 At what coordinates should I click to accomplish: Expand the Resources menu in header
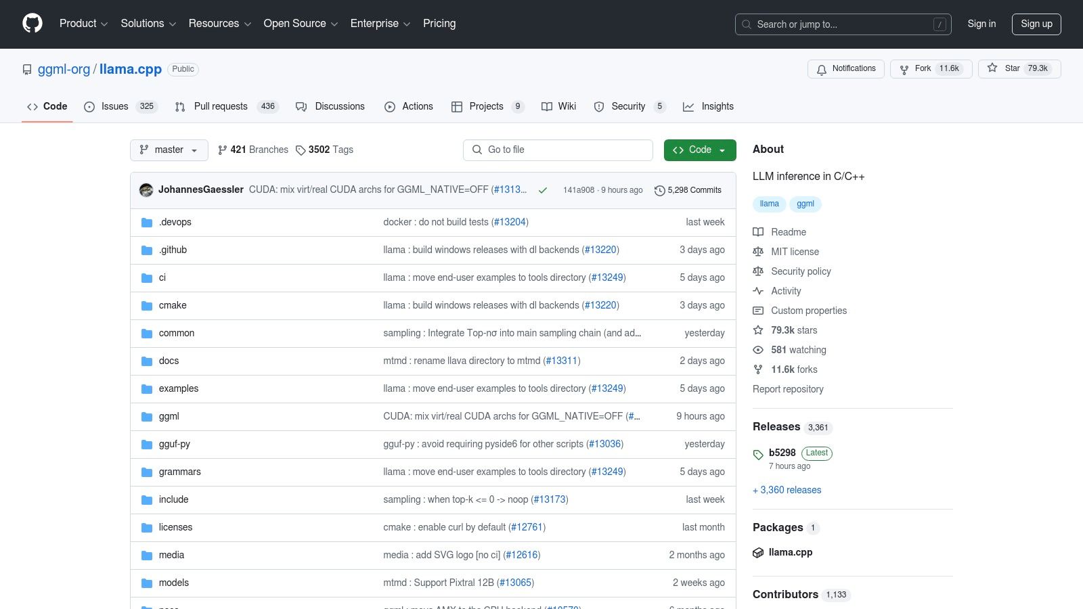220,24
